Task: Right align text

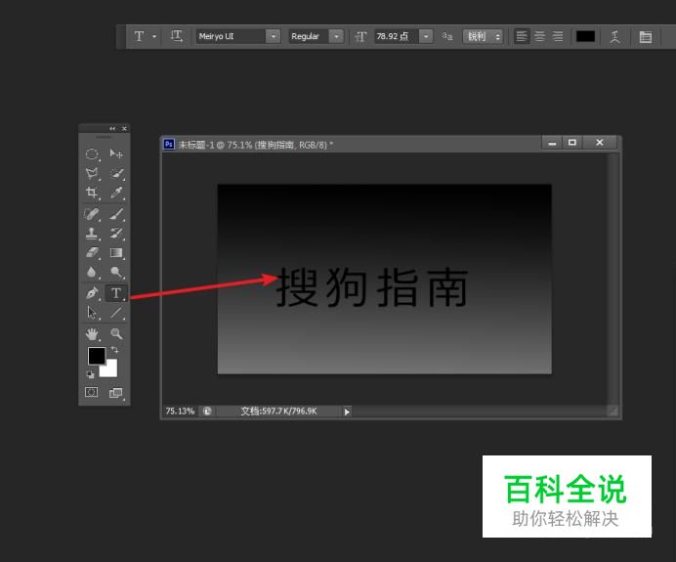Action: pos(558,37)
